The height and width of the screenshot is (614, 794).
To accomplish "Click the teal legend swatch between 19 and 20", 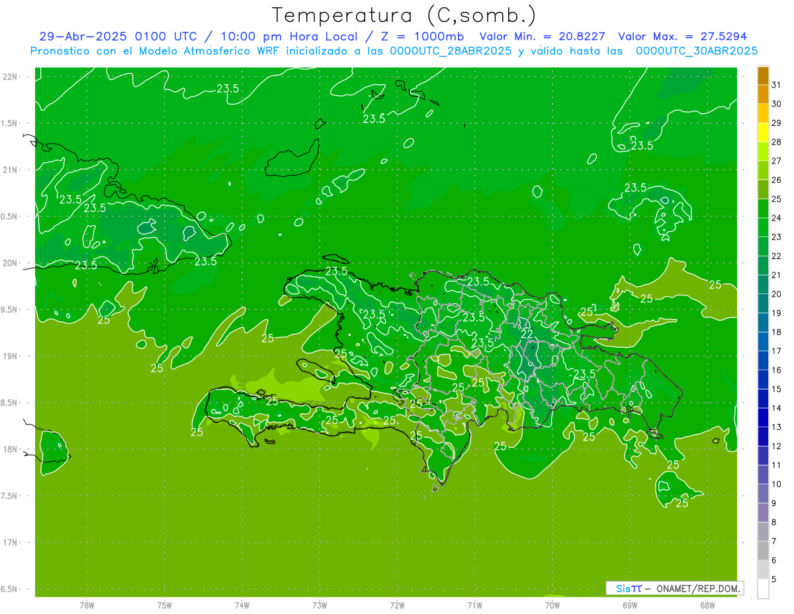I will pos(763,303).
